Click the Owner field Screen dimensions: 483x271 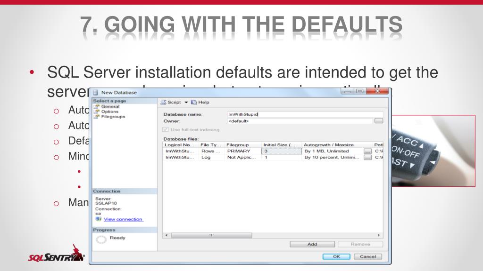tap(300, 121)
